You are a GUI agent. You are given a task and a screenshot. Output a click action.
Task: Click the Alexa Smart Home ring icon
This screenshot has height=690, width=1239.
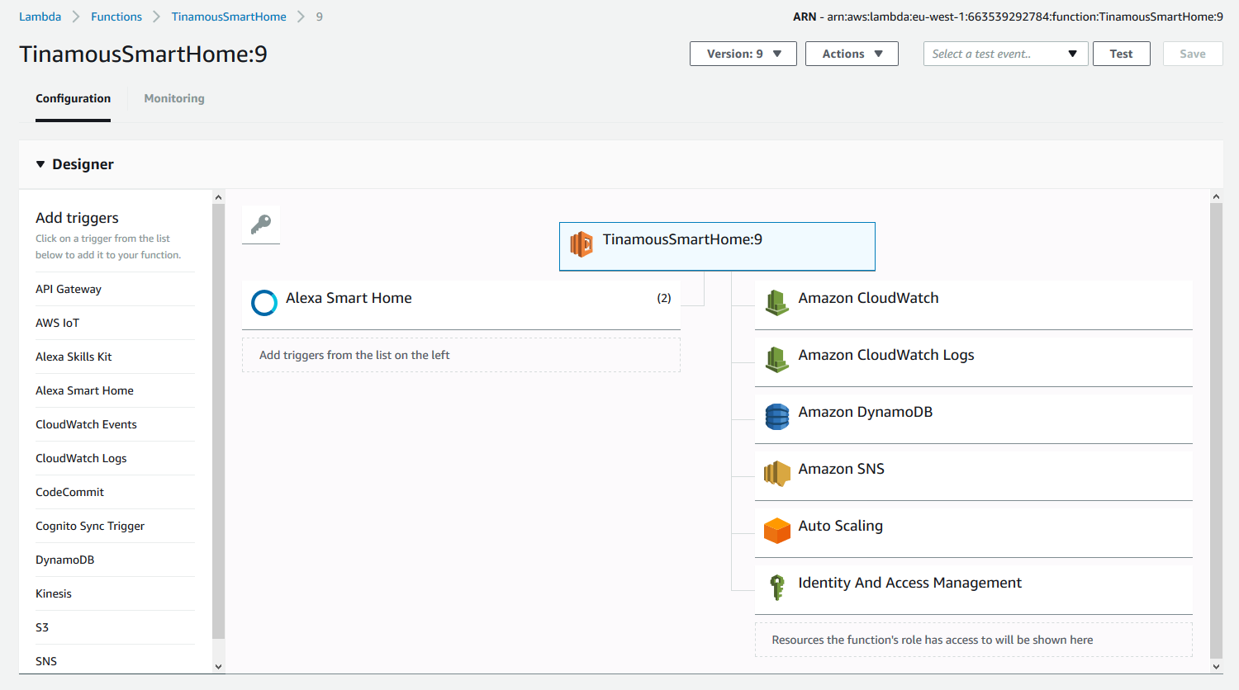pyautogui.click(x=264, y=303)
